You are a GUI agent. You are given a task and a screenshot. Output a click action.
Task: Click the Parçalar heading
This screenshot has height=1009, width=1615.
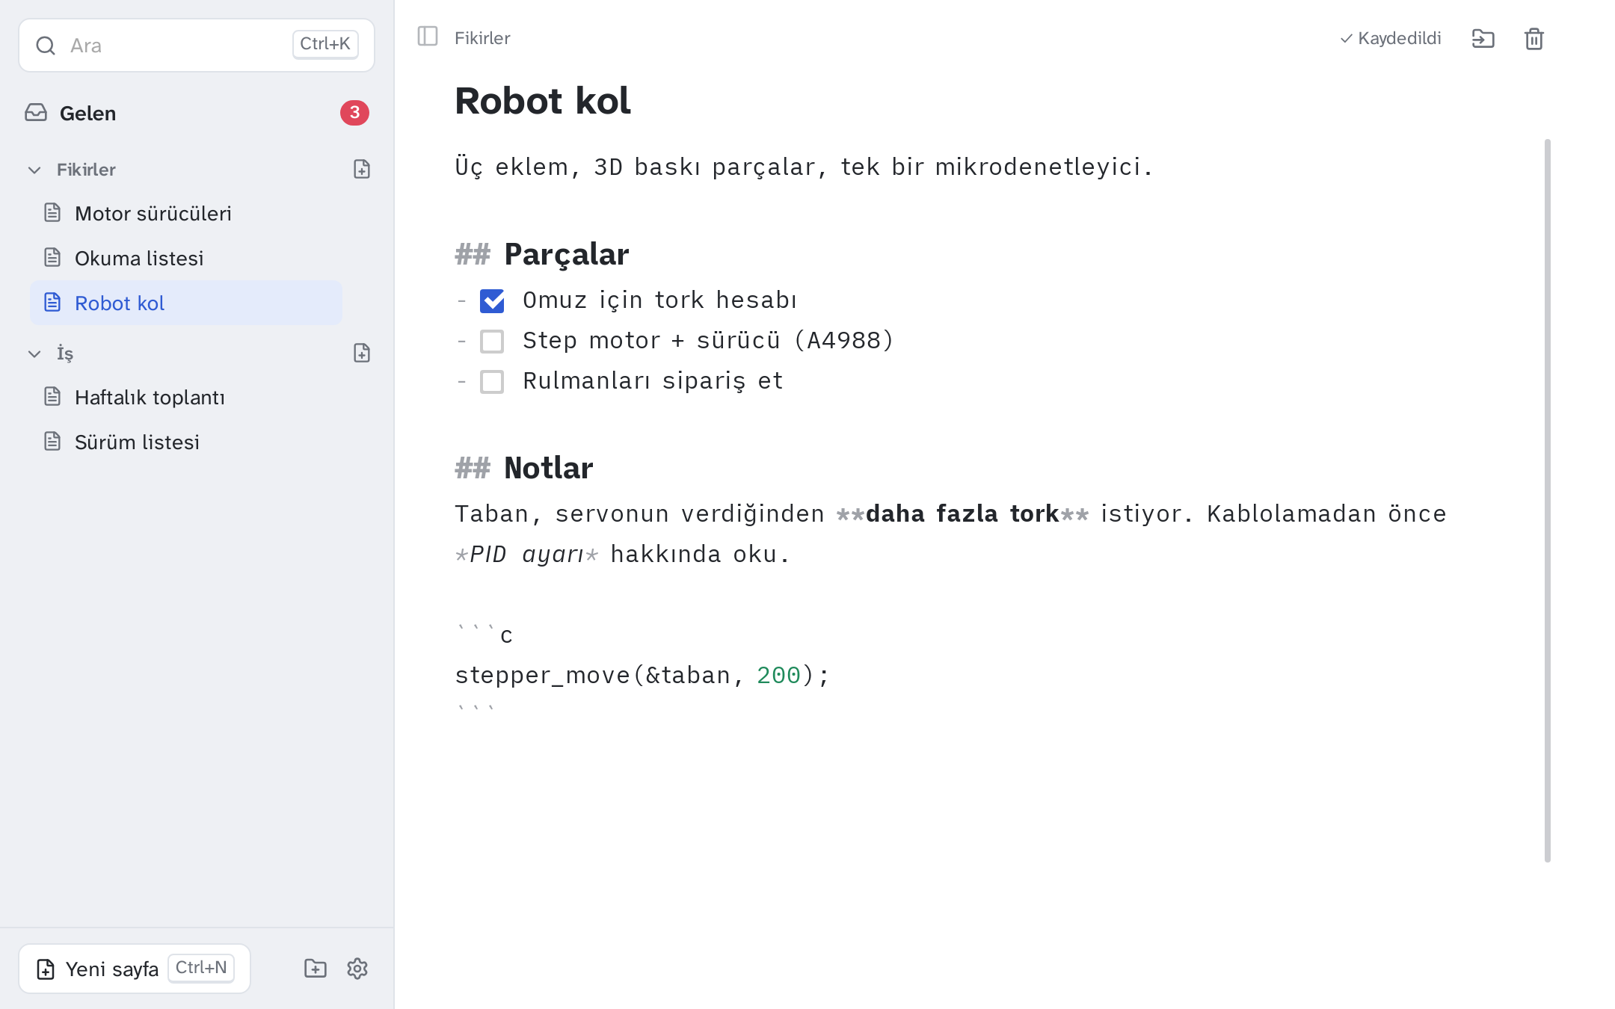(x=566, y=255)
